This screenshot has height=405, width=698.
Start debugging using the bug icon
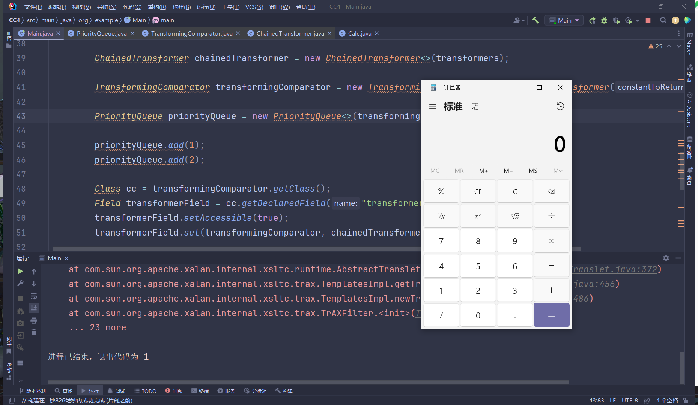(603, 20)
